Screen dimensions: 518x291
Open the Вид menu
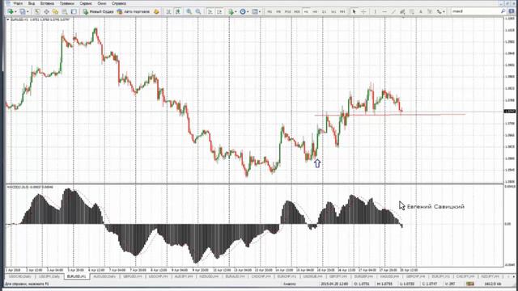[x=32, y=3]
